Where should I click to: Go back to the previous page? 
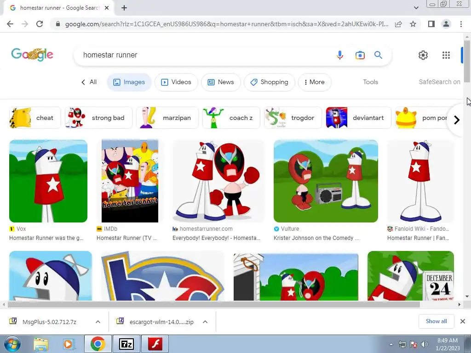pos(10,24)
